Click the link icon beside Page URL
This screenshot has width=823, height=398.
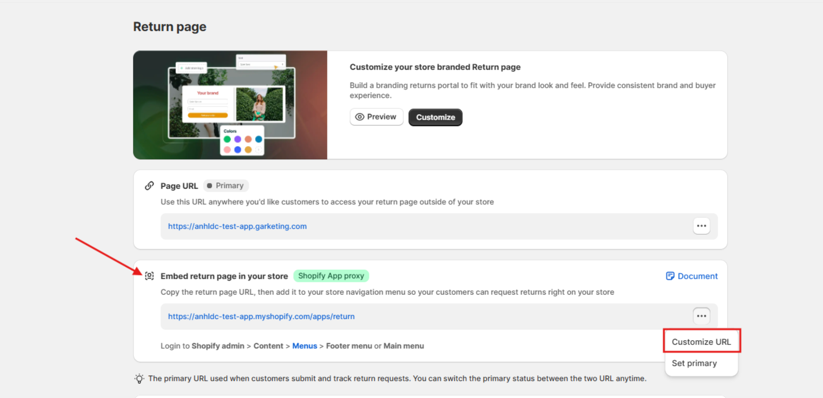pos(149,186)
